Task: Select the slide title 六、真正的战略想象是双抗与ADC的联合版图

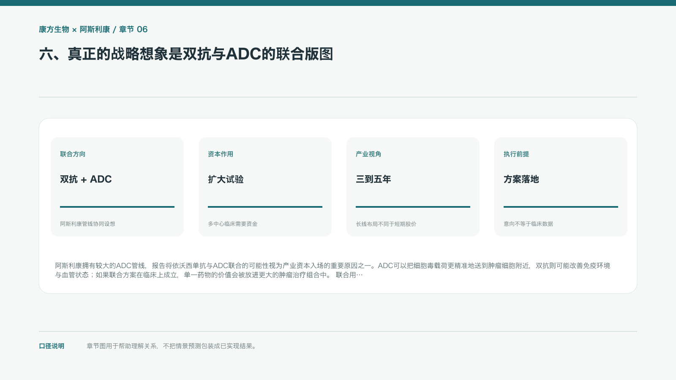Action: point(186,54)
